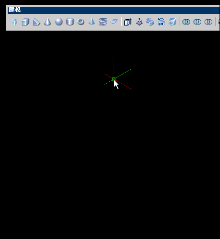Select the Planar Surface tool

pyautogui.click(x=114, y=22)
